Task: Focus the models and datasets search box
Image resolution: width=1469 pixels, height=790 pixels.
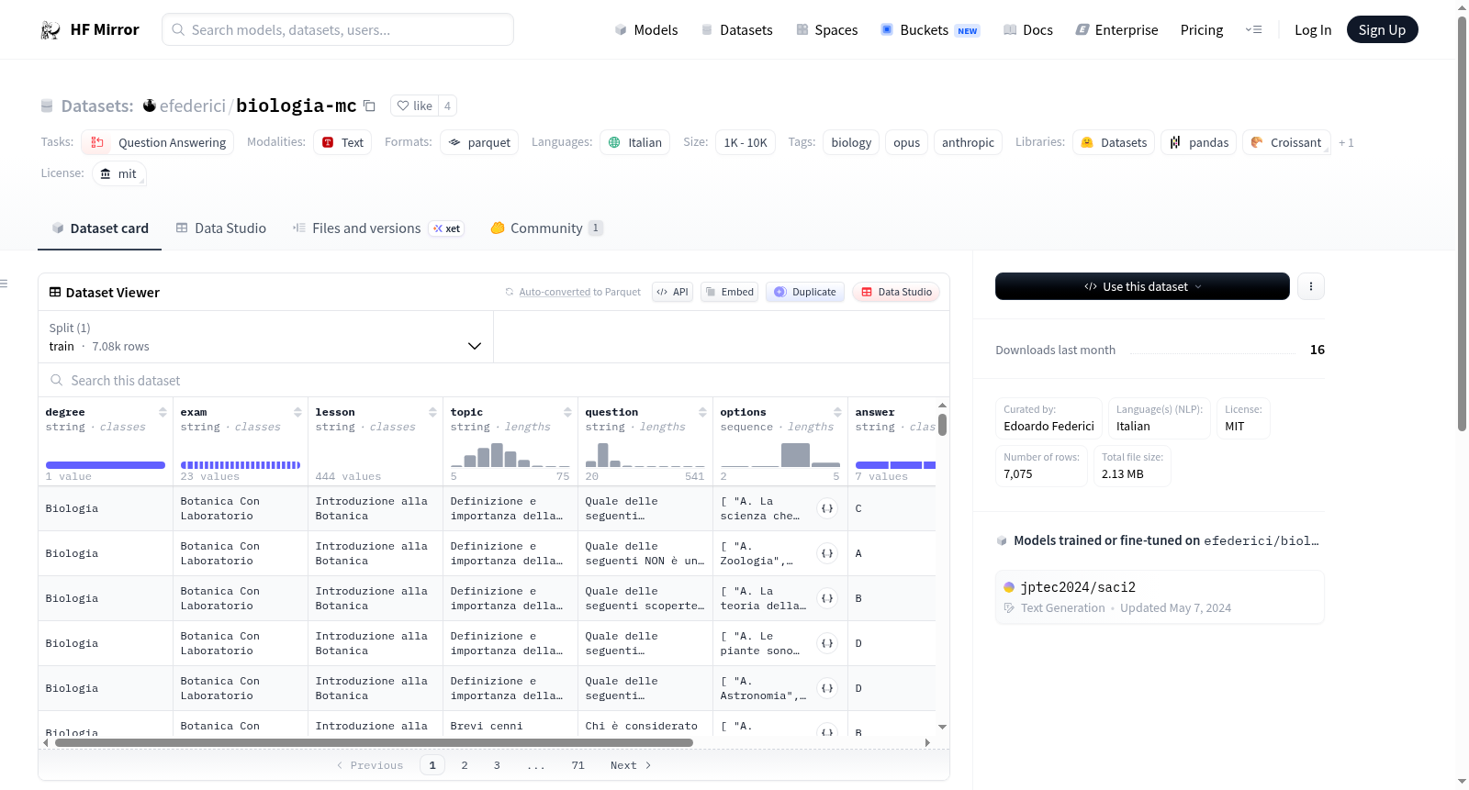Action: [x=338, y=29]
